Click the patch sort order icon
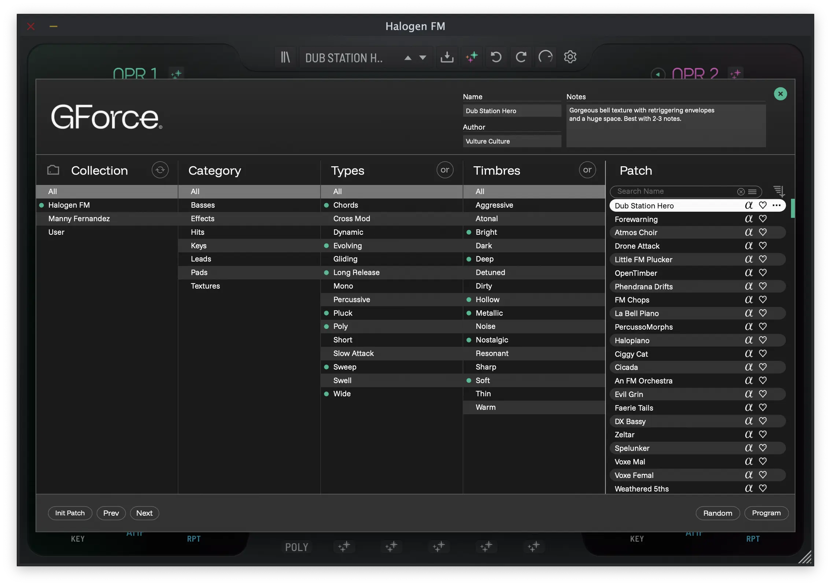Image resolution: width=831 pixels, height=586 pixels. click(779, 191)
